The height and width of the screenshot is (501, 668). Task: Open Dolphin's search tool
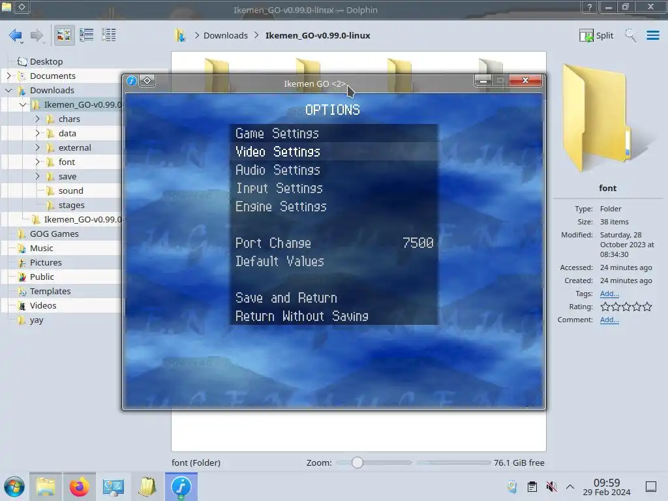[630, 35]
